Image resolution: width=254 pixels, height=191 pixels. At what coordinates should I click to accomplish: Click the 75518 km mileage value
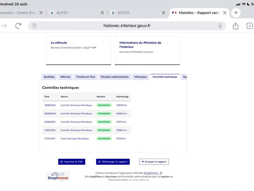[x=121, y=138]
